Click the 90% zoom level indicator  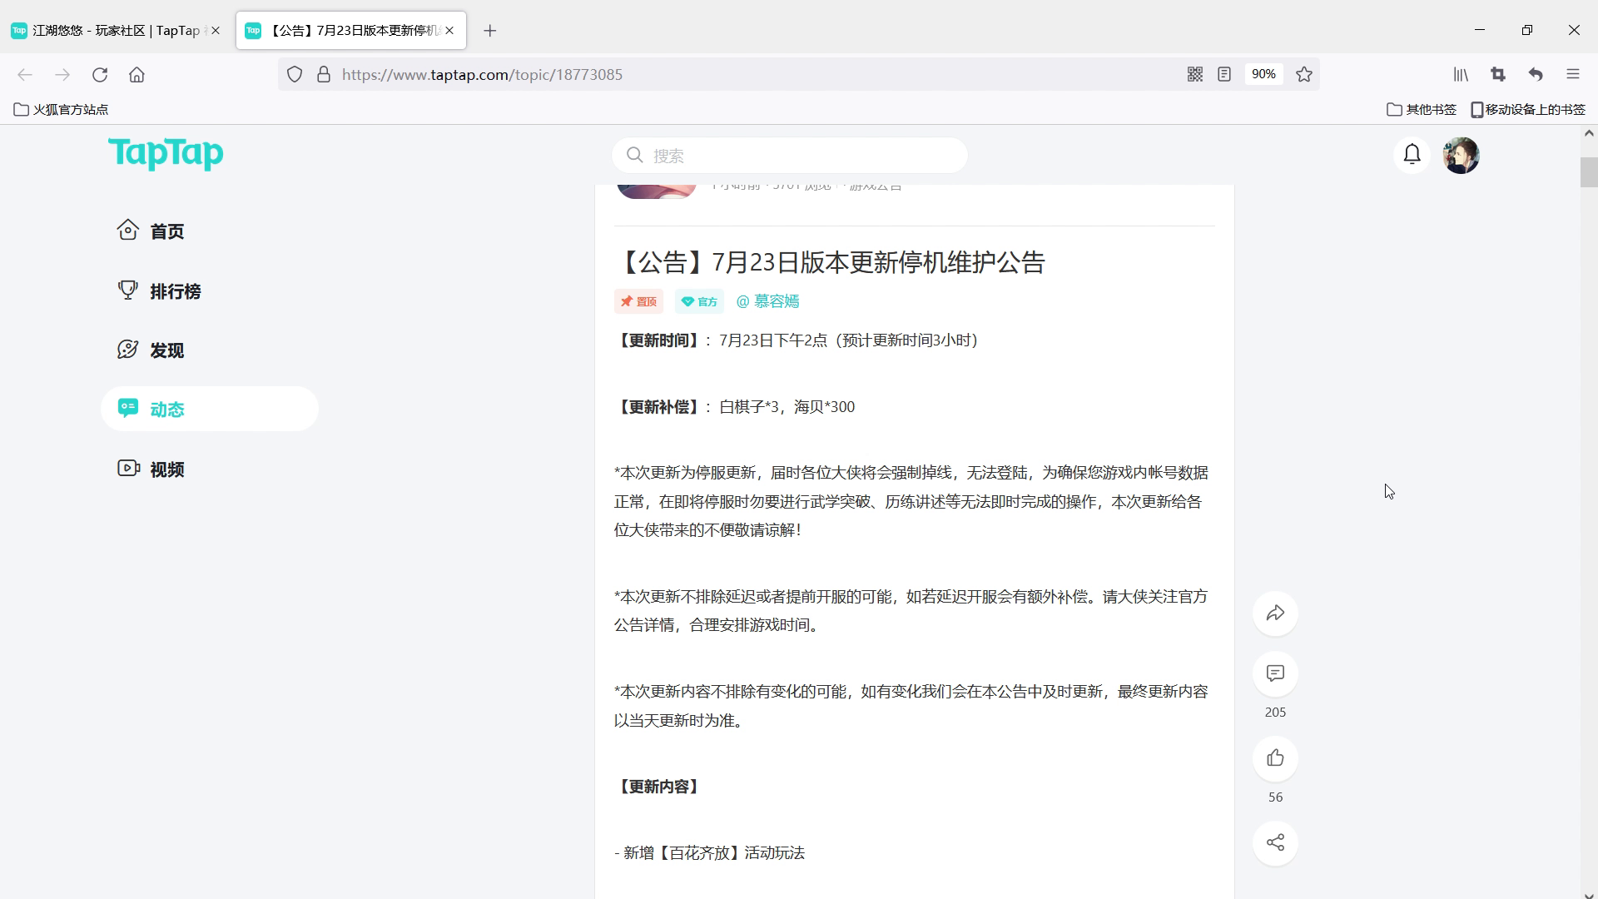pos(1263,75)
